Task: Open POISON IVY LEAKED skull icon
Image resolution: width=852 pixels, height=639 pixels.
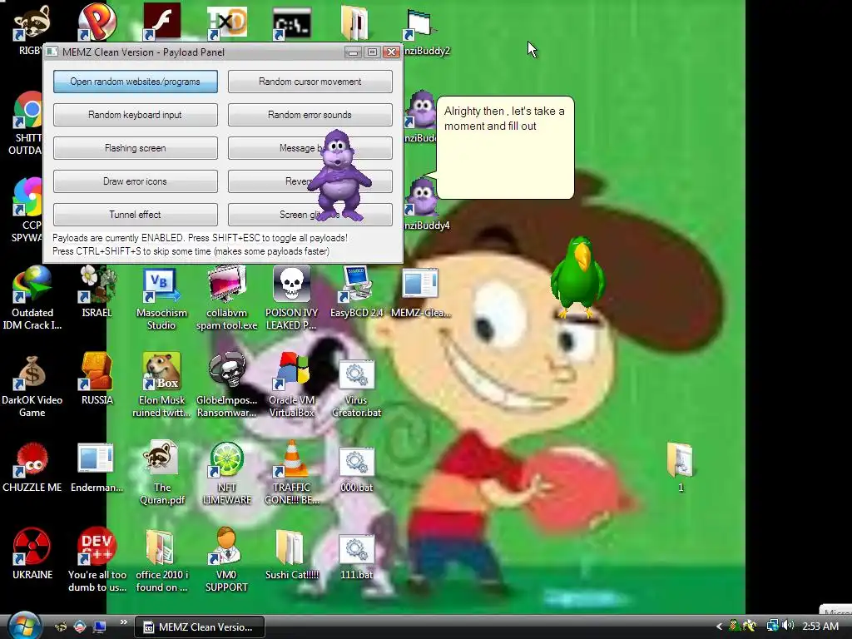Action: pos(291,298)
